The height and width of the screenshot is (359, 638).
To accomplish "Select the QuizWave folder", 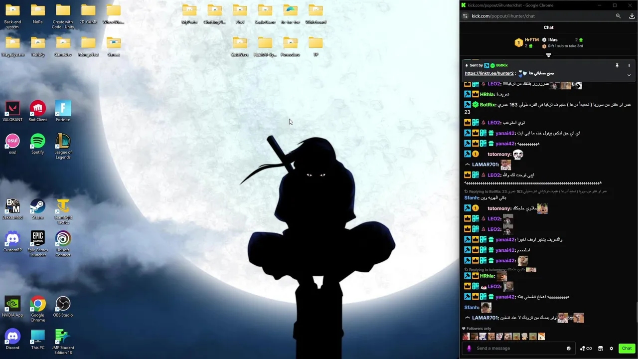I will 240,46.
